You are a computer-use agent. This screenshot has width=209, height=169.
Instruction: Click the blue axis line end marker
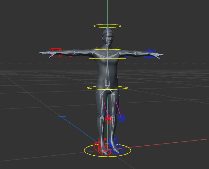[62, 116]
